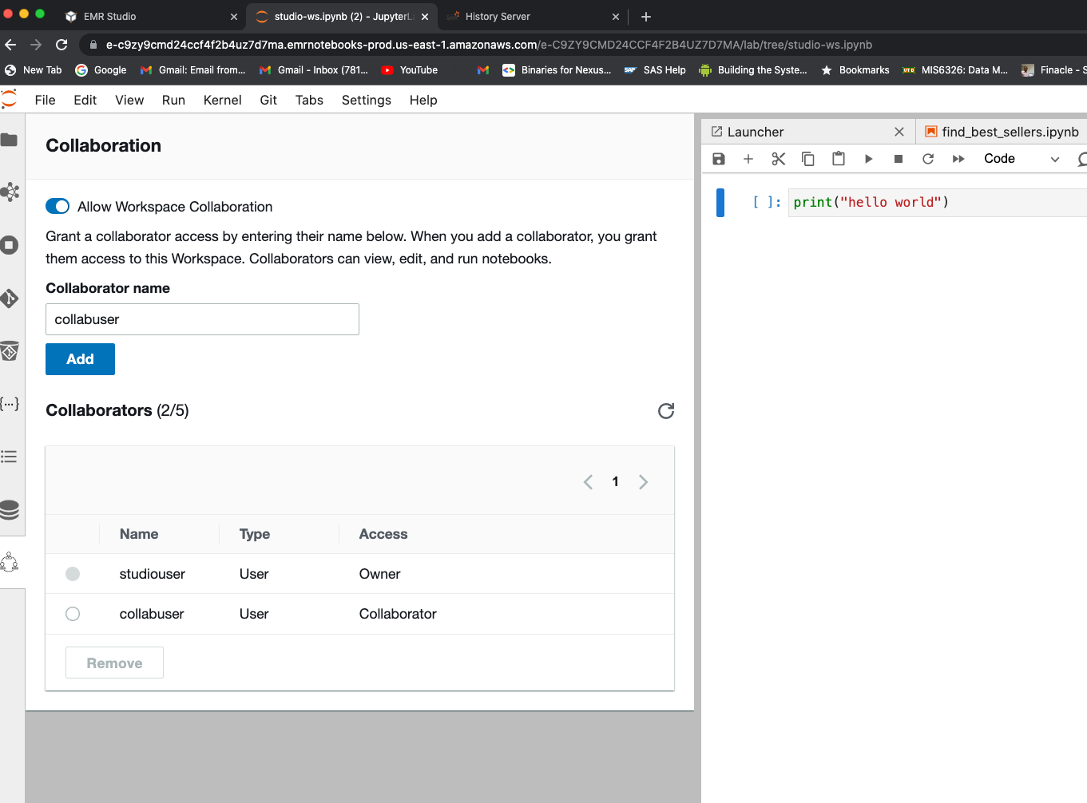
Task: Open the SAS Help bookmark
Action: pos(655,70)
